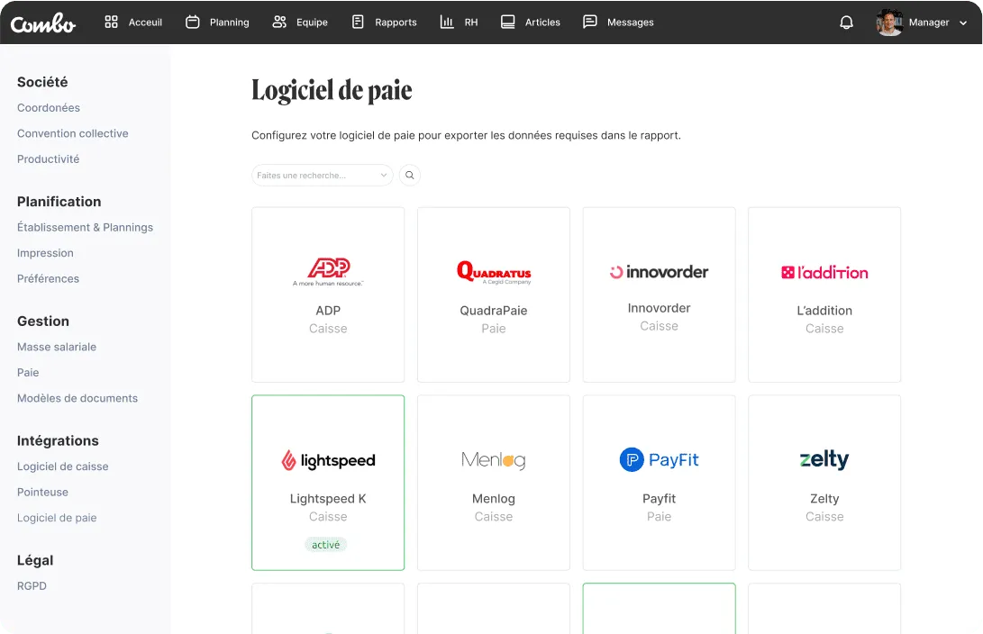This screenshot has width=983, height=634.
Task: Open Modèles de documents
Action: pyautogui.click(x=77, y=398)
